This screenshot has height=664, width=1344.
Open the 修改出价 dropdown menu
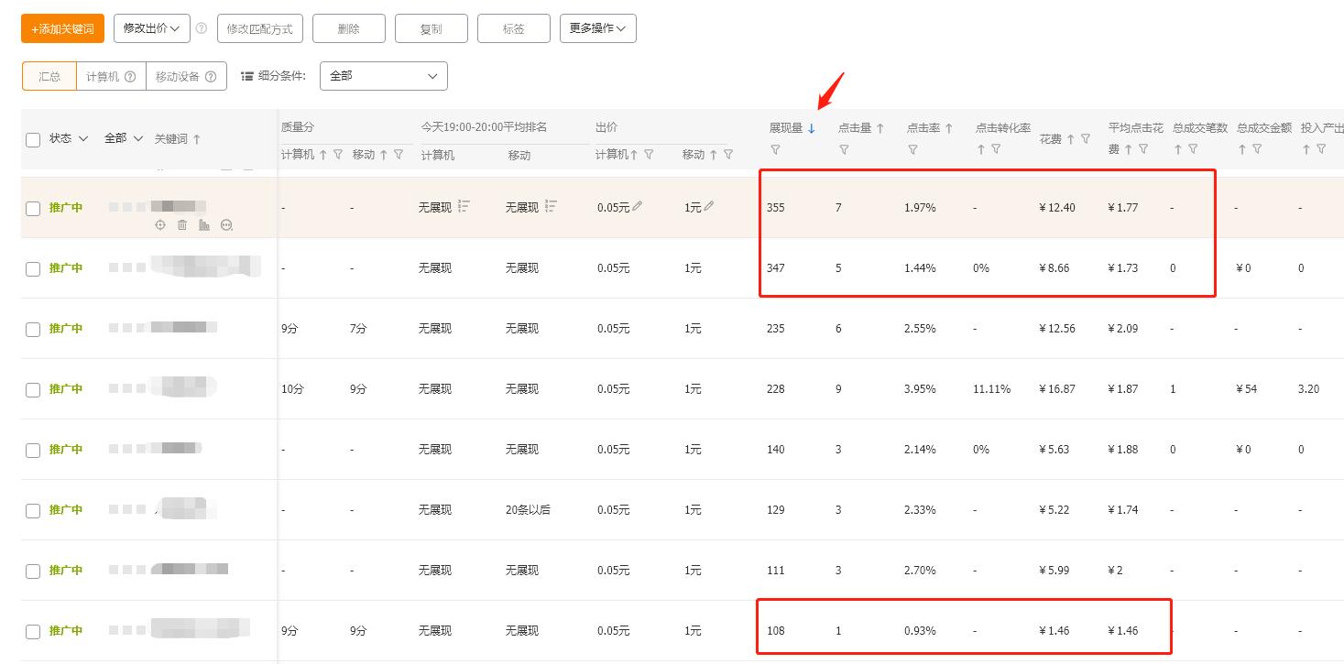(151, 28)
